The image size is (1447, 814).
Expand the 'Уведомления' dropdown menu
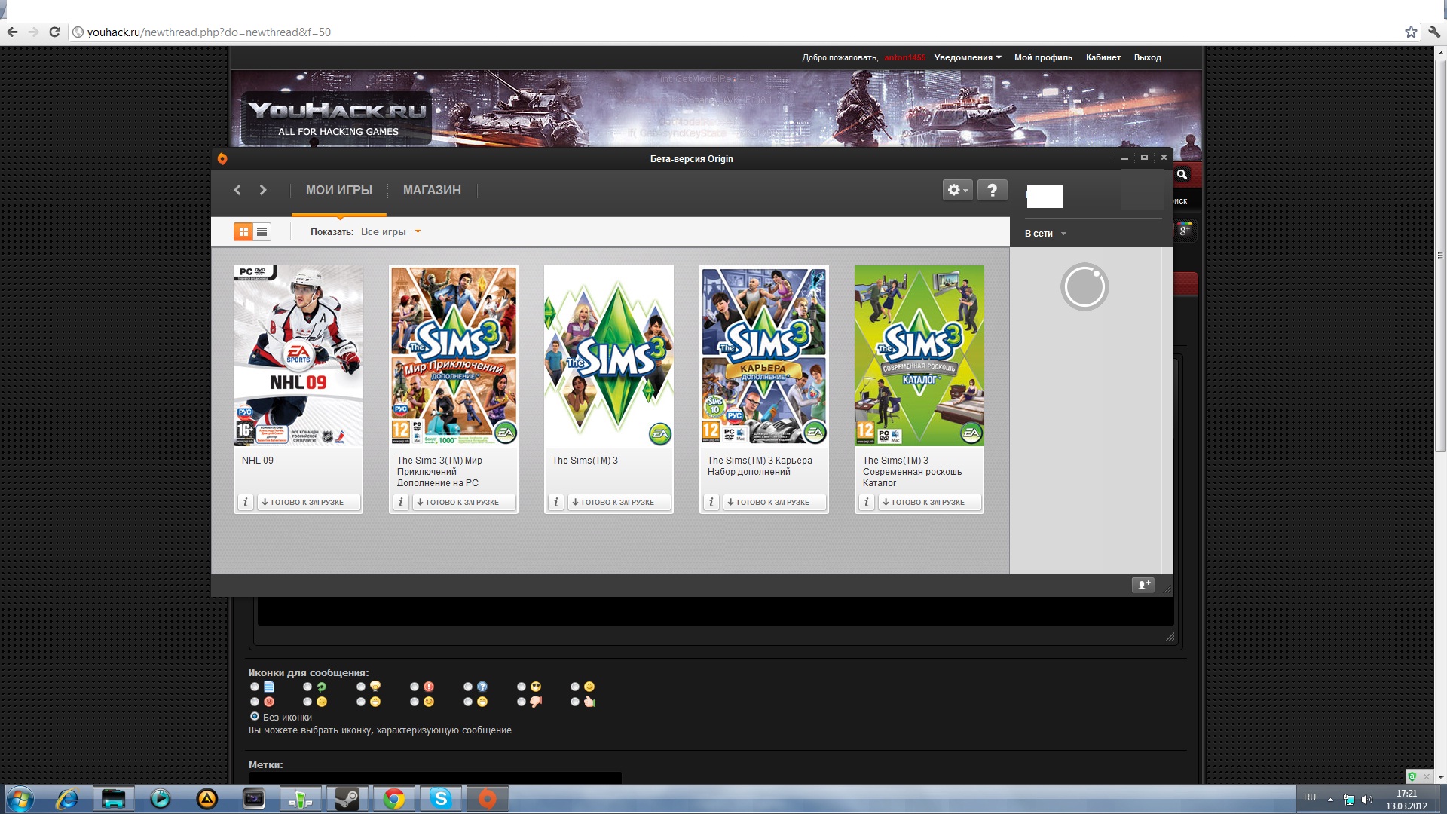coord(968,57)
